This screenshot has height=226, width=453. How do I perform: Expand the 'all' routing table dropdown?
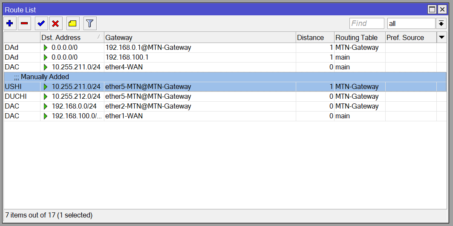point(441,23)
